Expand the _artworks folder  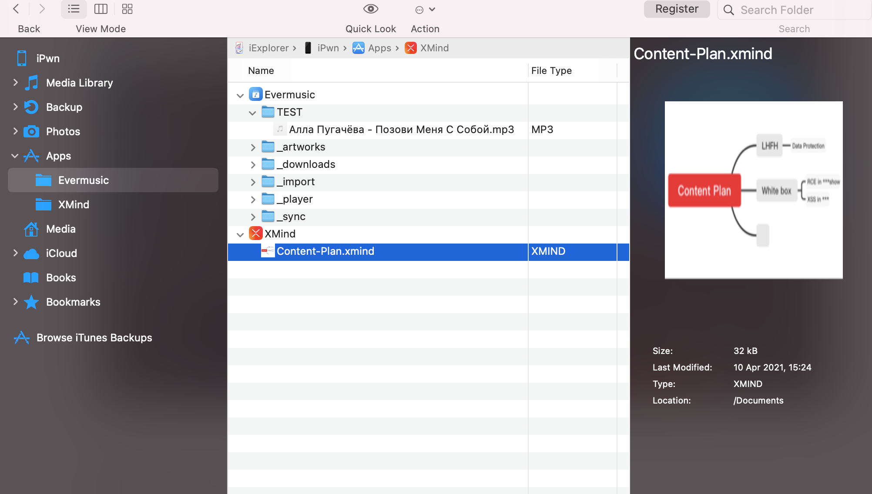(x=253, y=147)
